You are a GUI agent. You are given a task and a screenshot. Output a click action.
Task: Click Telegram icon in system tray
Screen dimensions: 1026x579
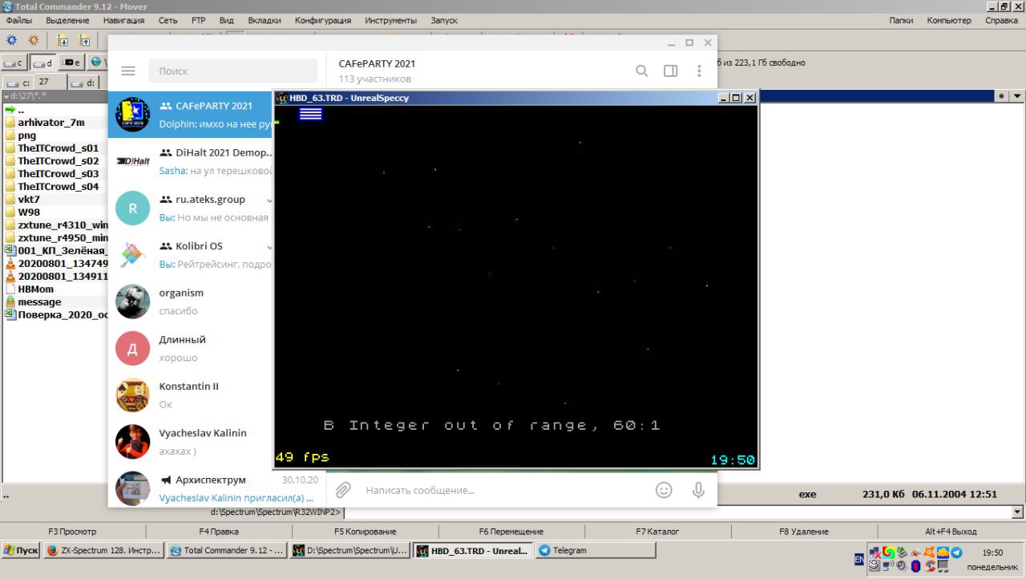tap(956, 553)
